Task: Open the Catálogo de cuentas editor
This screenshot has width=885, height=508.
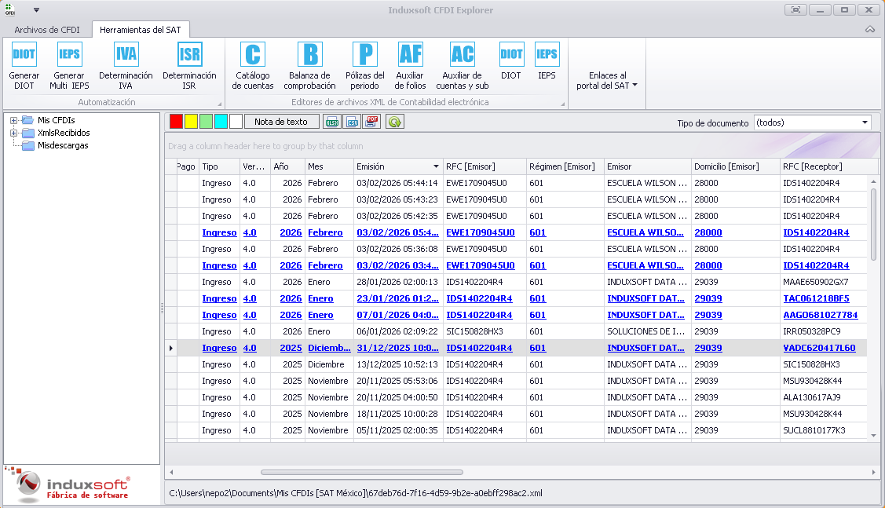Action: (253, 55)
